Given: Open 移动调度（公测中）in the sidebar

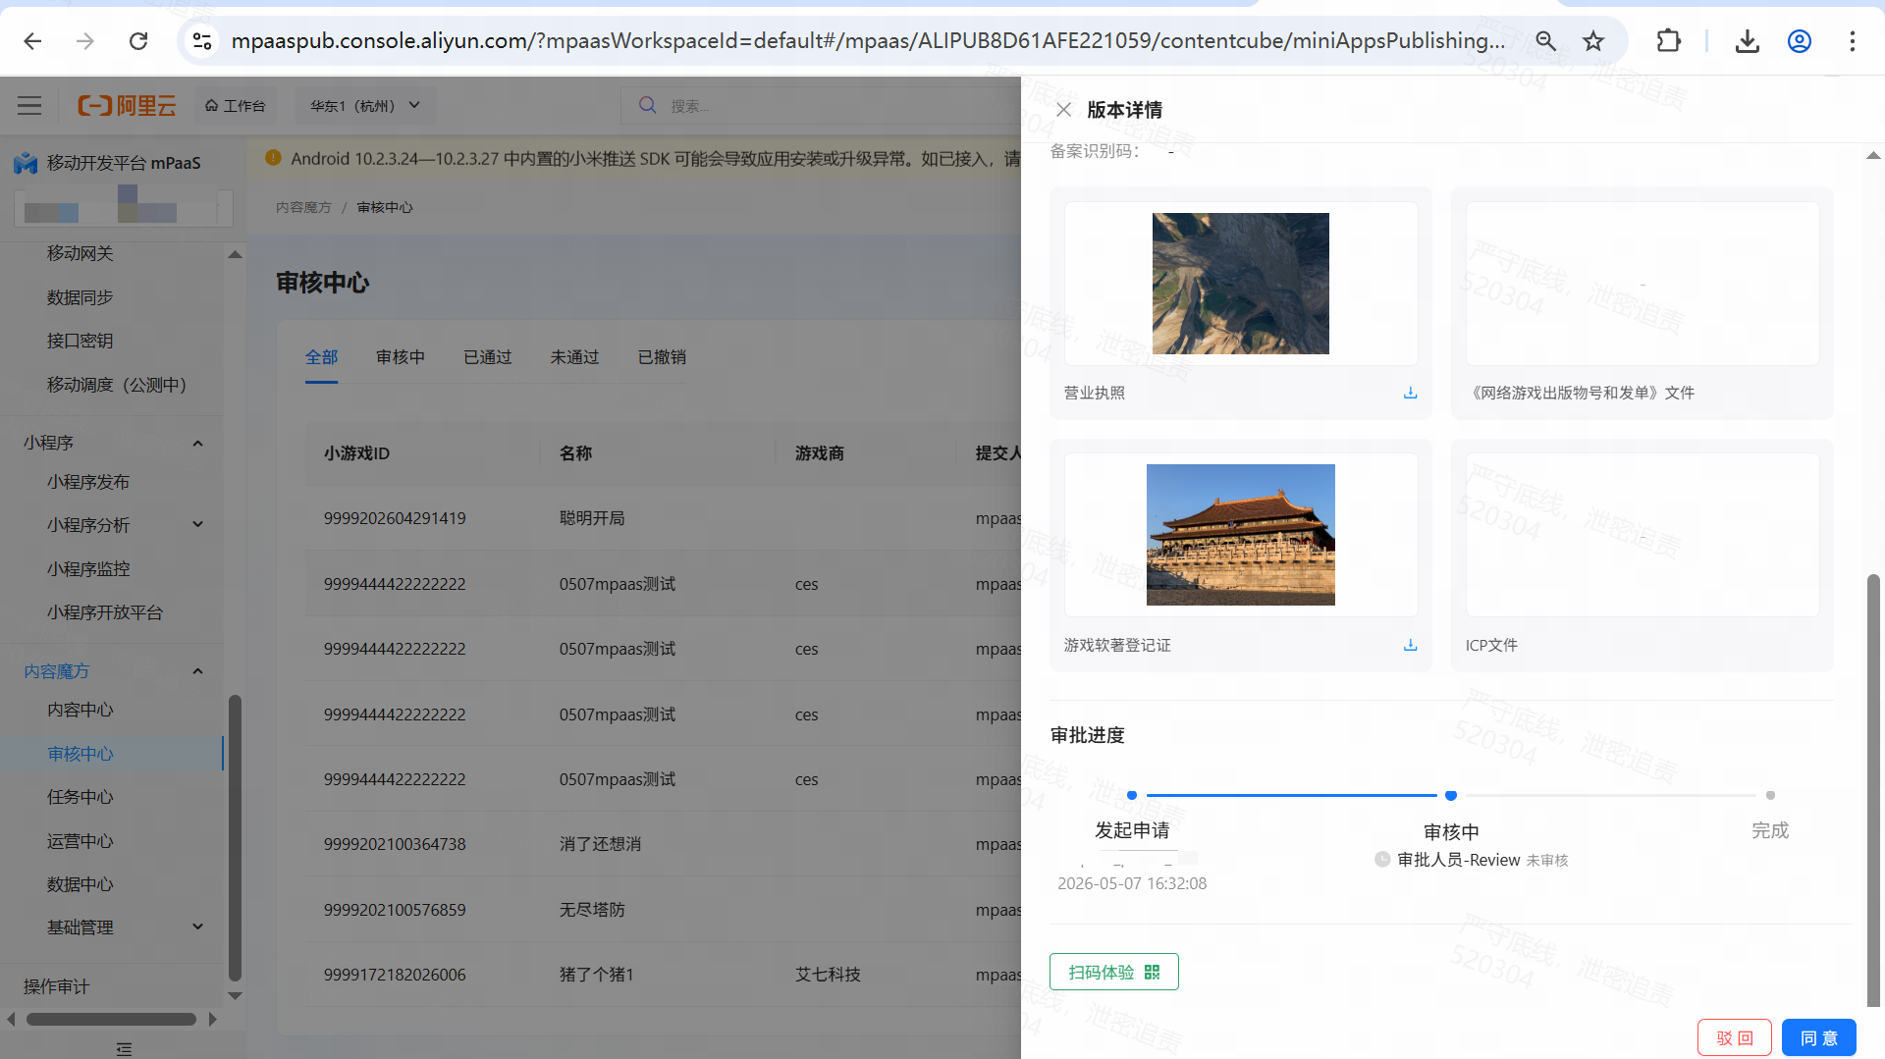Looking at the screenshot, I should pos(117,385).
